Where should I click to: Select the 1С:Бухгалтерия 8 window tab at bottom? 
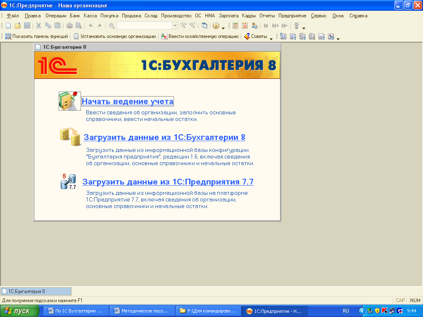click(x=36, y=291)
